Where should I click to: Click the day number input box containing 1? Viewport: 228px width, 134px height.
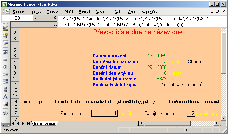coord(104,113)
